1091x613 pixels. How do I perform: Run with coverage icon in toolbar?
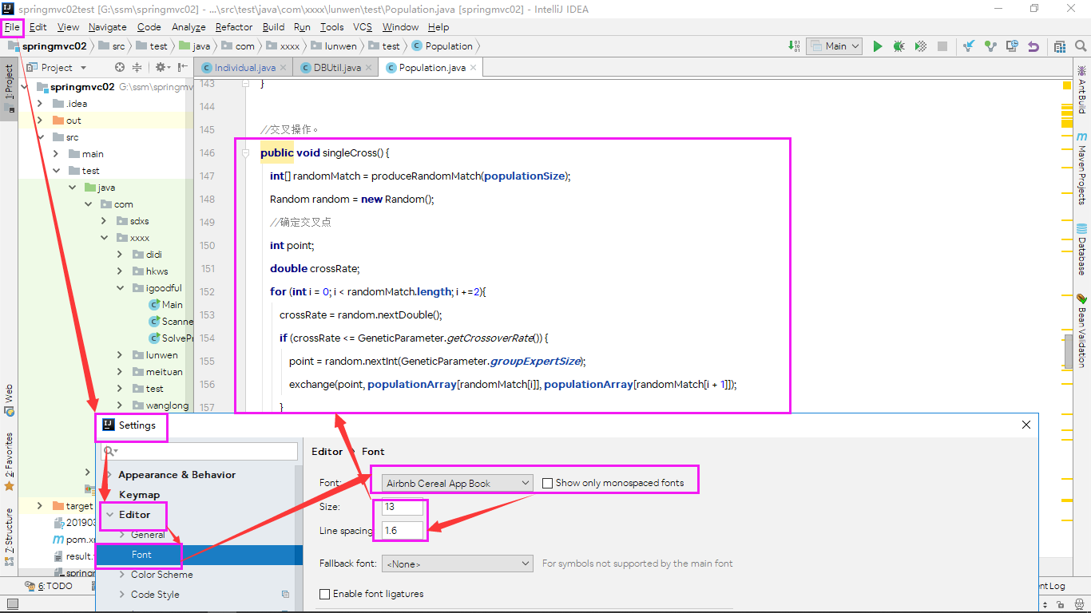(920, 46)
